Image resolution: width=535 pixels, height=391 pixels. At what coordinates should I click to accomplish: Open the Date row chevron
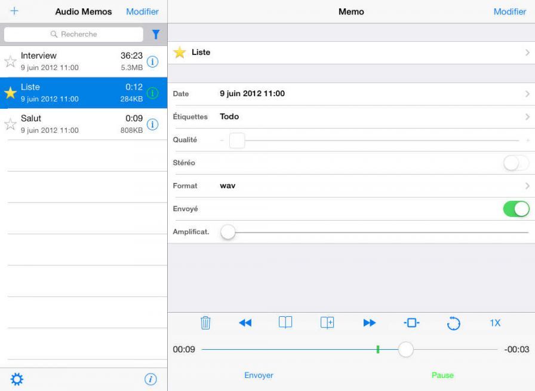527,94
